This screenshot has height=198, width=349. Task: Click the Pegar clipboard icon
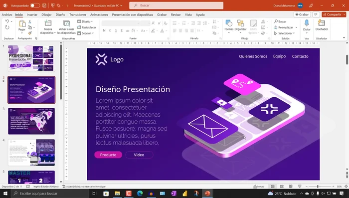click(22, 23)
